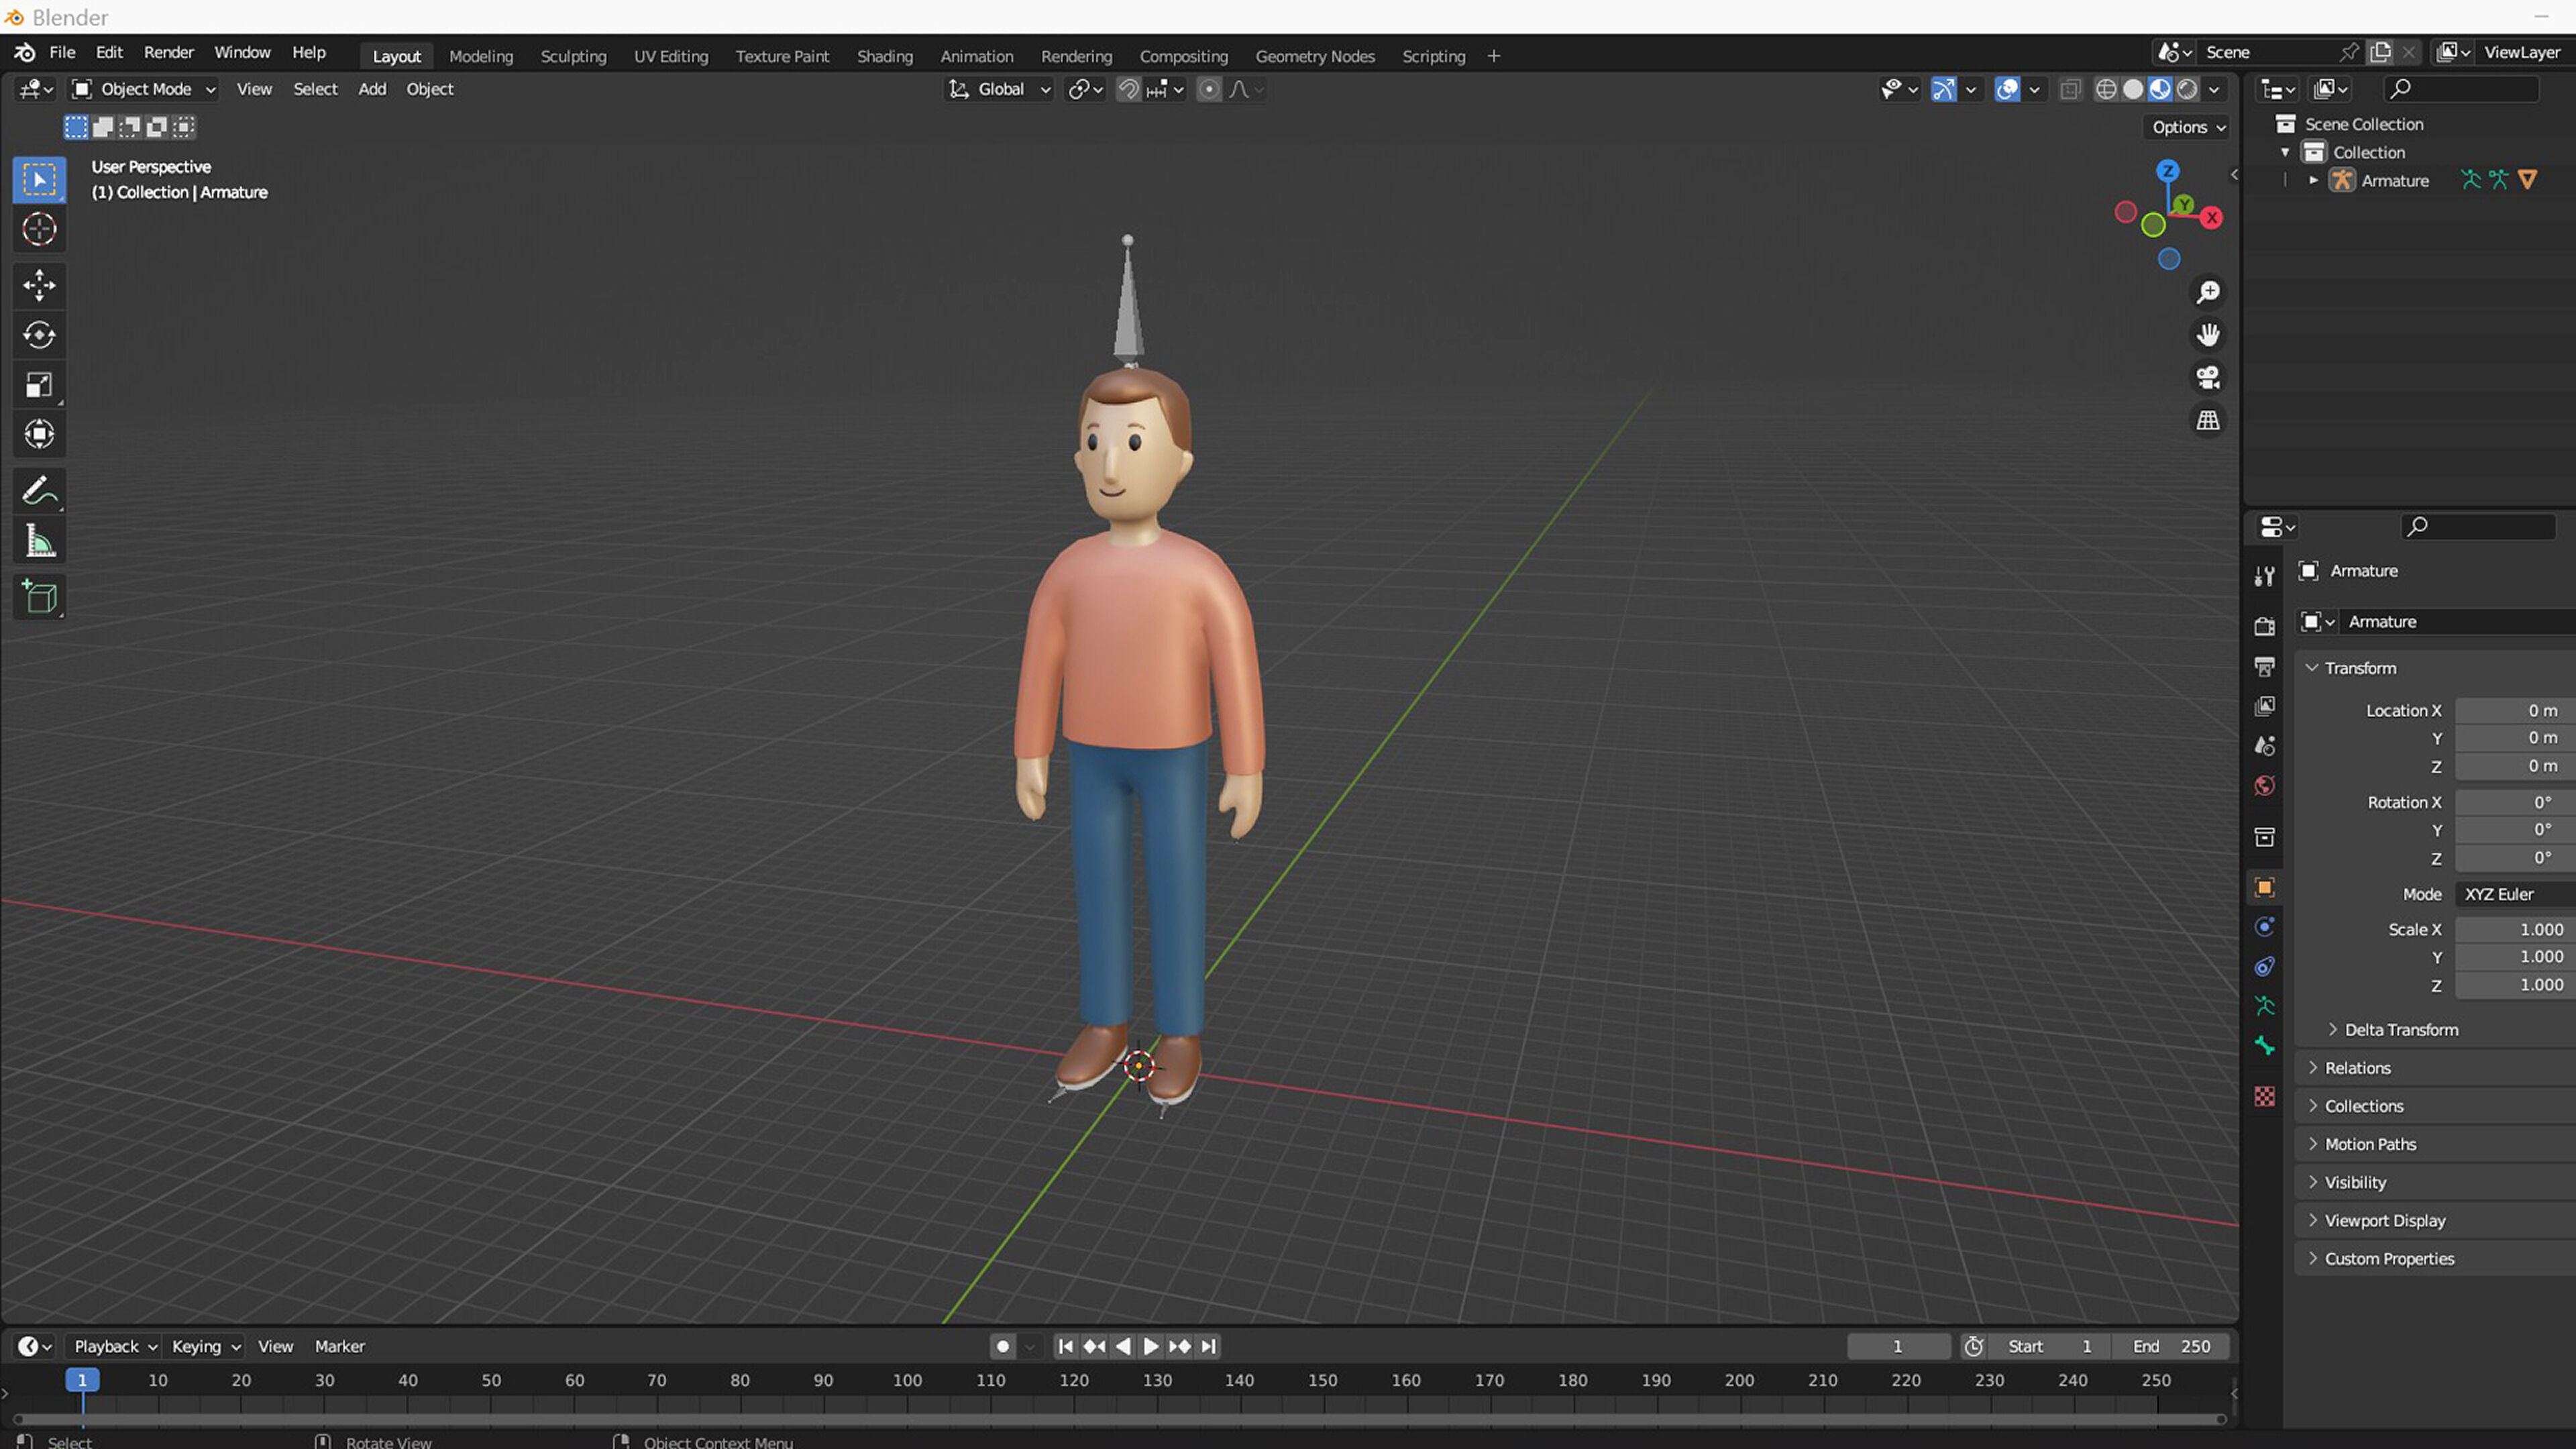Image resolution: width=2576 pixels, height=1449 pixels.
Task: Open the Physics properties tab
Action: click(x=2265, y=927)
